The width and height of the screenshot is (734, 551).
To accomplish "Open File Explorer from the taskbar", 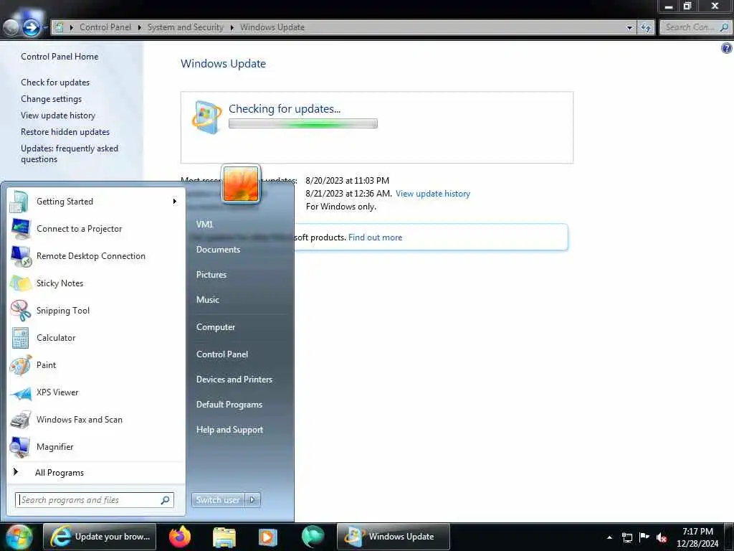I will (224, 537).
